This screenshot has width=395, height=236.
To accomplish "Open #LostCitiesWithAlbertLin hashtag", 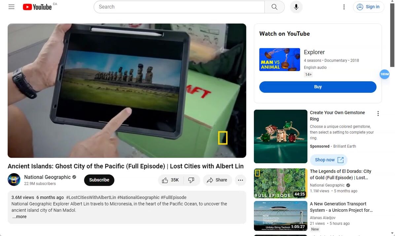I will (x=91, y=197).
